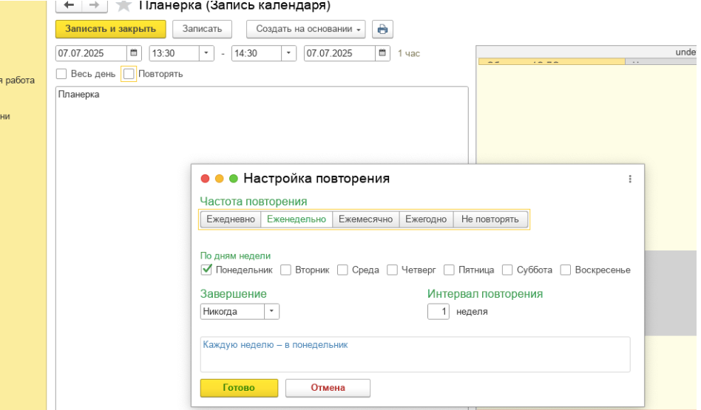701x410 pixels.
Task: Switch to the Ежемесячно frequency tab
Action: pos(366,219)
